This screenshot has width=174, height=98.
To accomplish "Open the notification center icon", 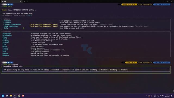I will (x=172, y=96).
